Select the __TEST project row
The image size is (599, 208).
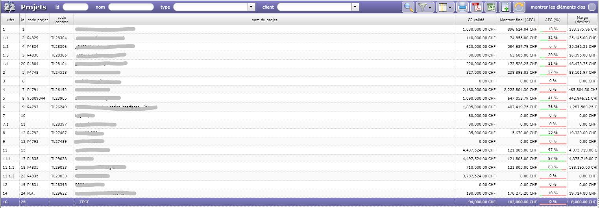click(299, 202)
